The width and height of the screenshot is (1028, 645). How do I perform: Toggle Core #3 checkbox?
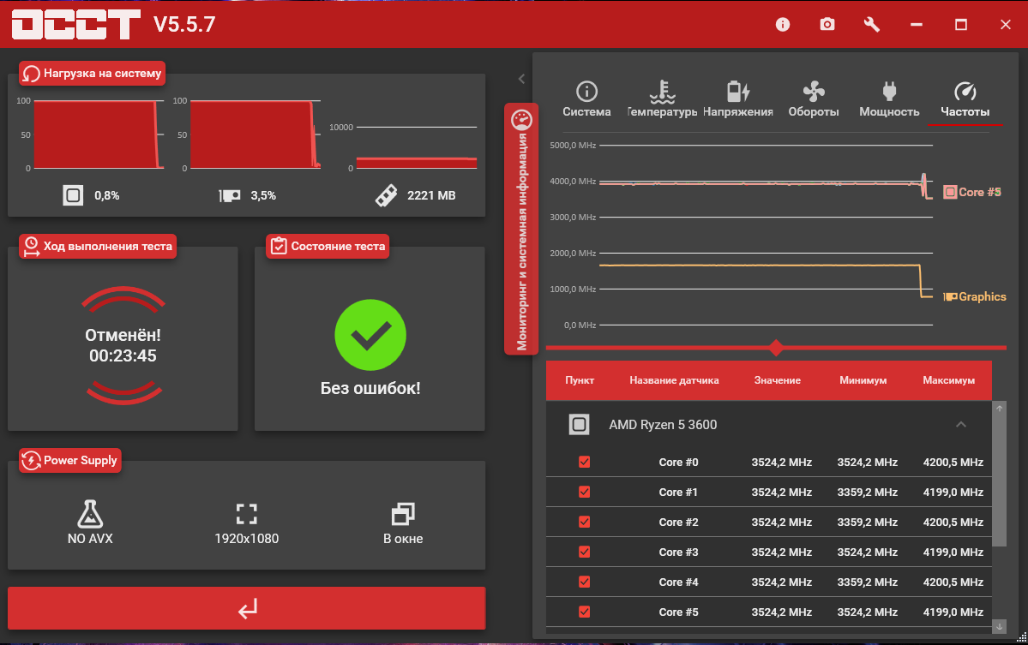tap(584, 552)
